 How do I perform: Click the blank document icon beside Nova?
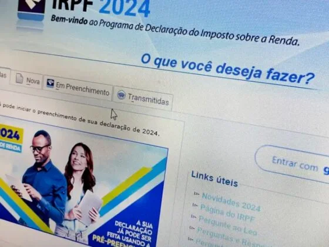[19, 79]
